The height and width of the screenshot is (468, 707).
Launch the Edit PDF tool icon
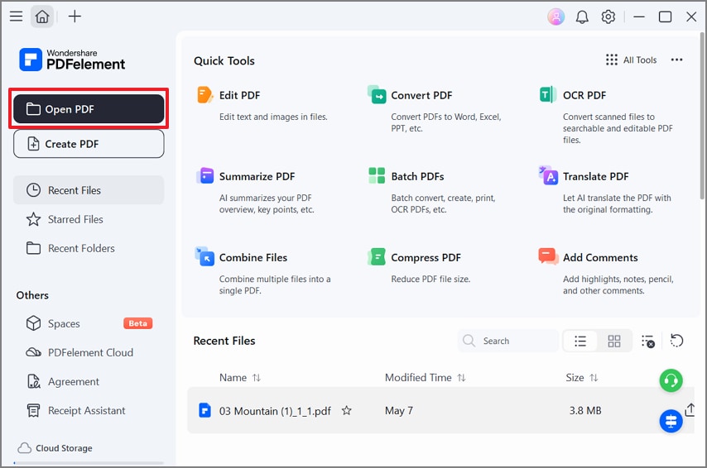204,95
